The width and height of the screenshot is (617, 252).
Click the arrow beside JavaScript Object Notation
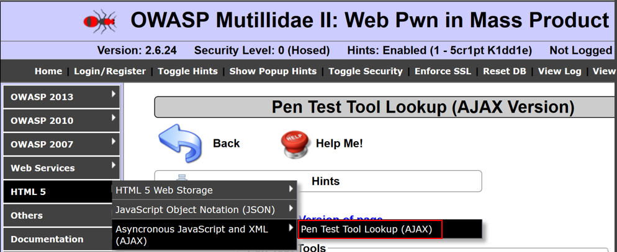point(290,208)
